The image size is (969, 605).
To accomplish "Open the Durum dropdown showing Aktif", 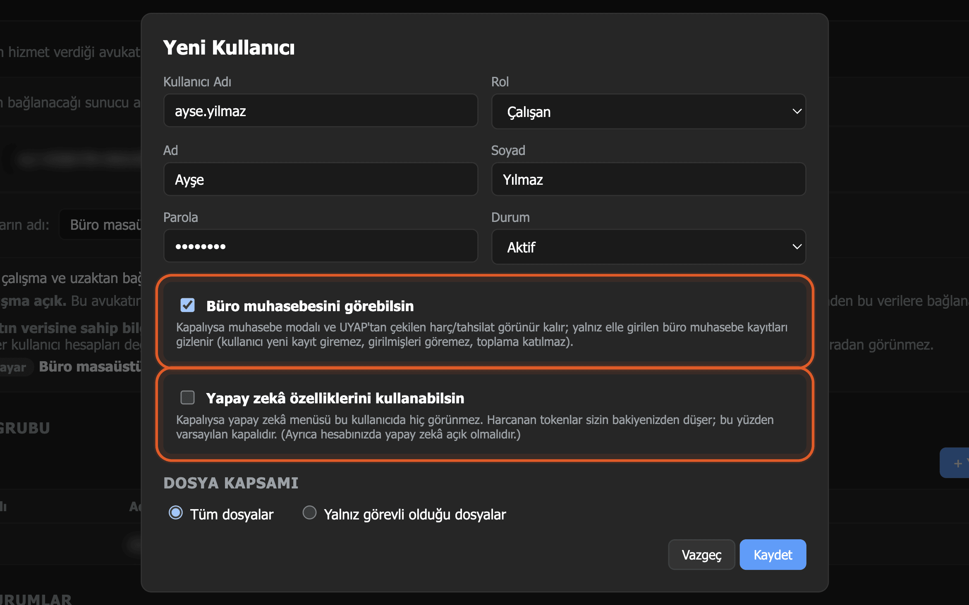I will click(x=648, y=247).
